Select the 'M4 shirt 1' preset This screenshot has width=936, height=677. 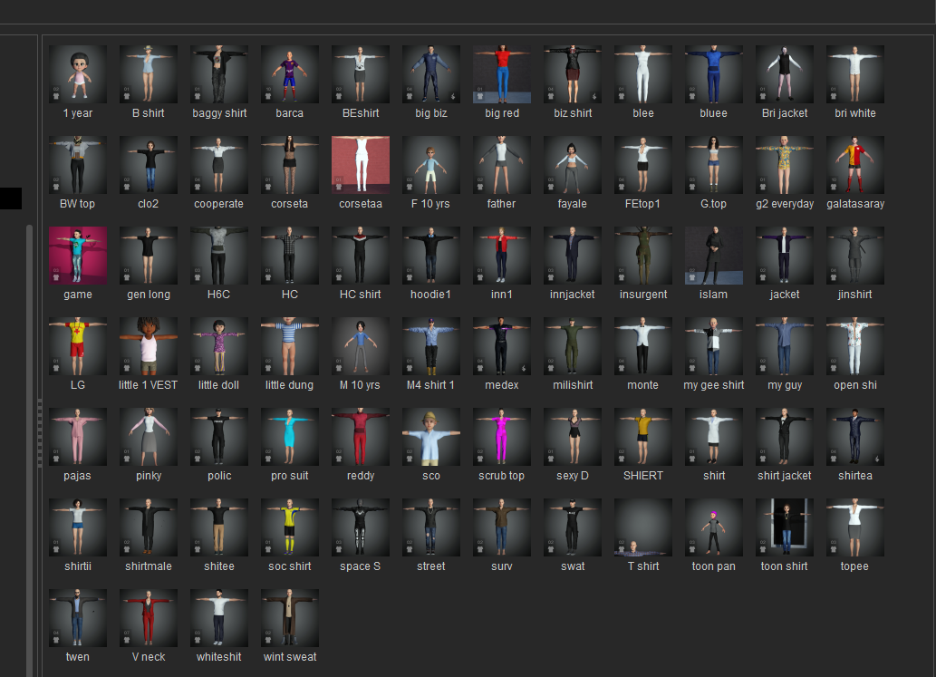click(431, 346)
